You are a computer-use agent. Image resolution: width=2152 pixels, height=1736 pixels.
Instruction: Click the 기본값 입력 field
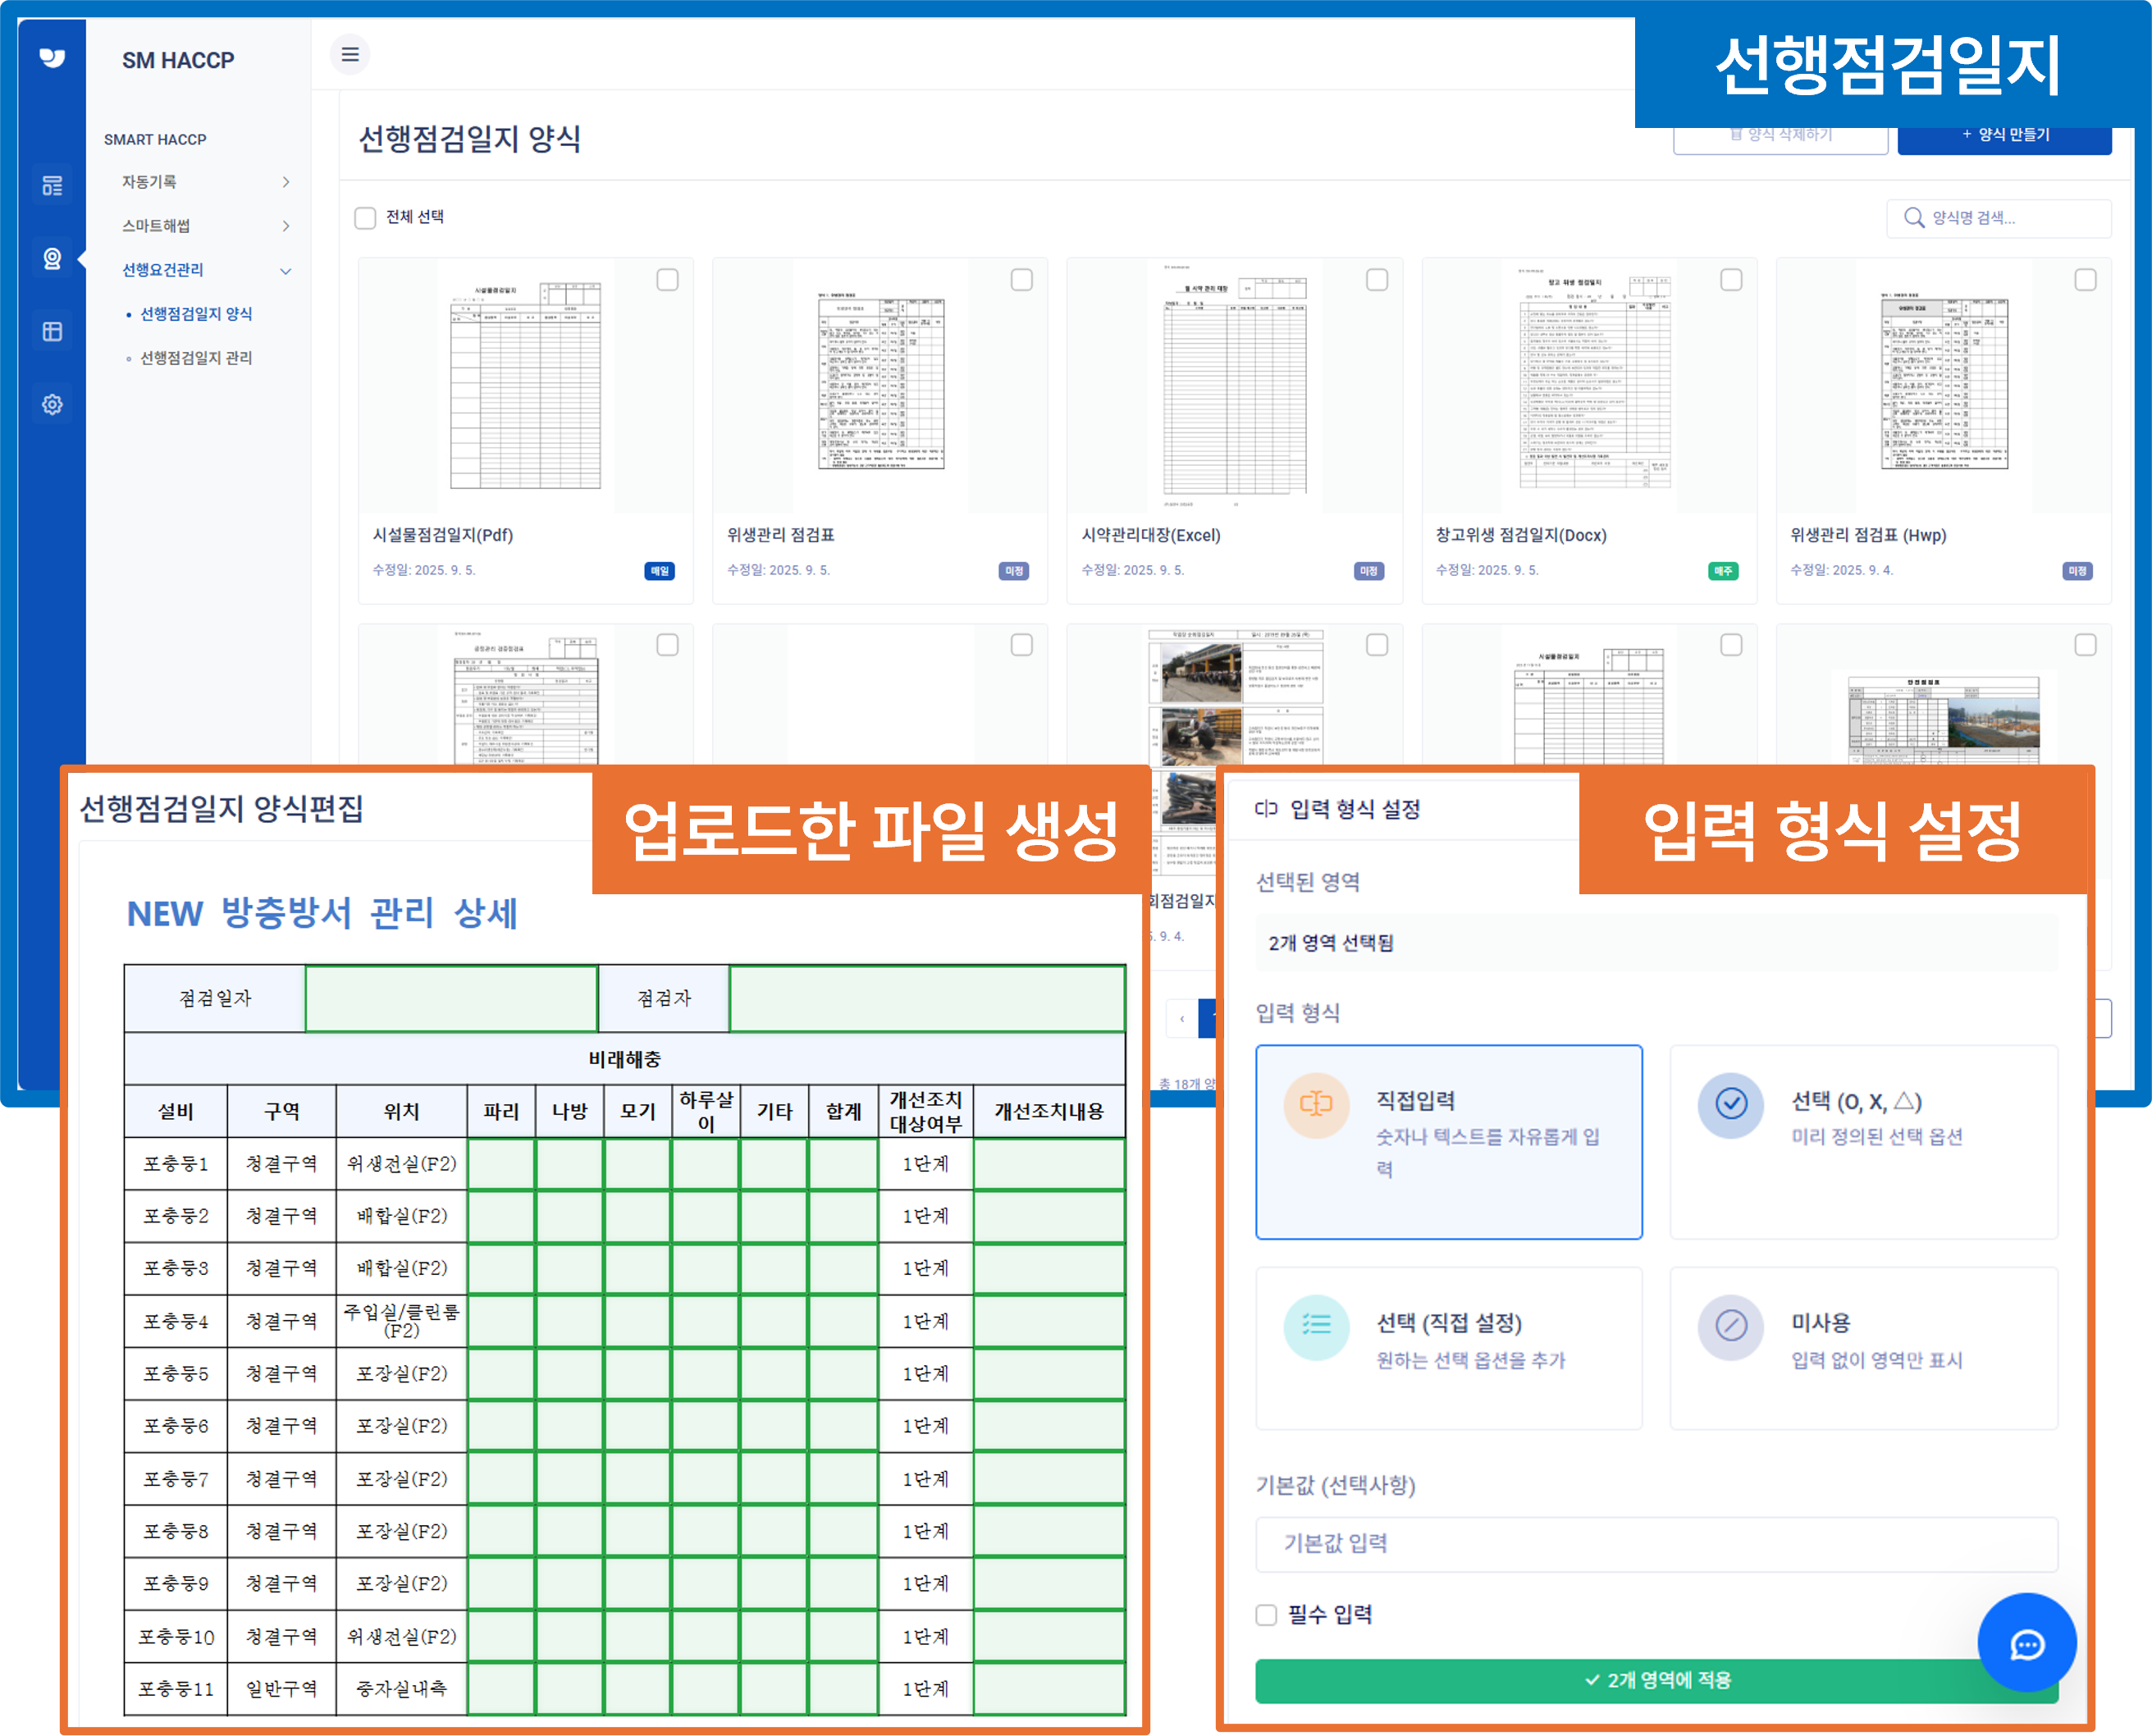1657,1543
